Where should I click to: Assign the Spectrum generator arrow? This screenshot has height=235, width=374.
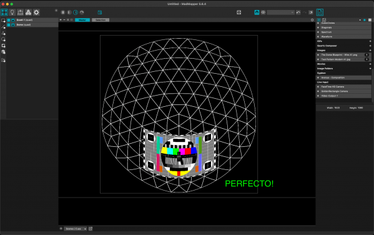pyautogui.click(x=318, y=32)
